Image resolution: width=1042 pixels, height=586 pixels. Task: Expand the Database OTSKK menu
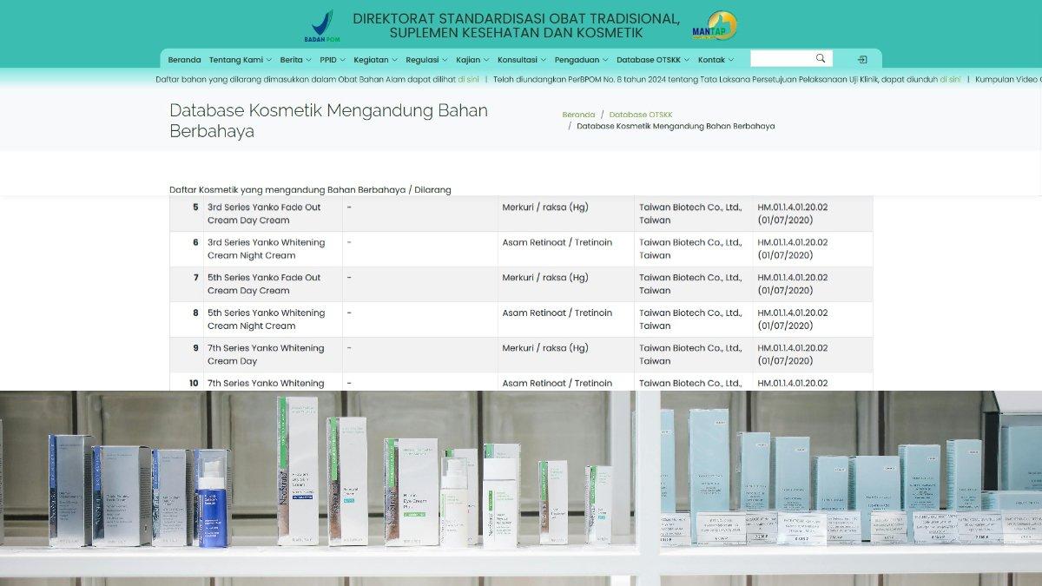(653, 60)
